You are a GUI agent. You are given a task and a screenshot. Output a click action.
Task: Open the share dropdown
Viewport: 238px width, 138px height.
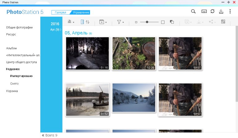click(212, 22)
